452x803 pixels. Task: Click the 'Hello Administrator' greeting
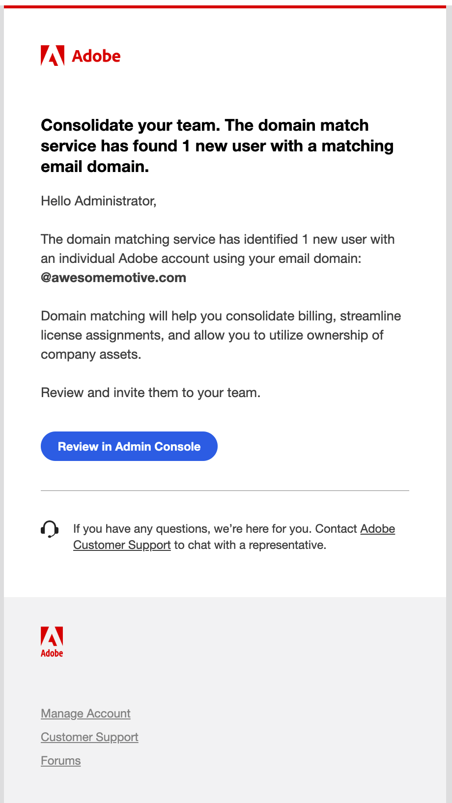98,201
